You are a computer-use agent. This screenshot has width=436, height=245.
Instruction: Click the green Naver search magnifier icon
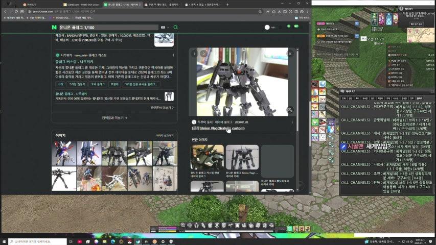click(x=176, y=27)
